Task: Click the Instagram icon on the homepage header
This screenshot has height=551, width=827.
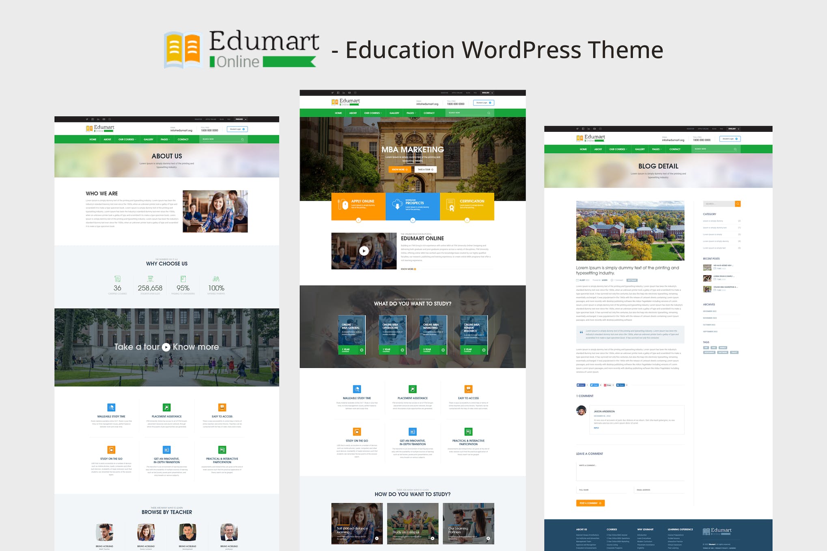Action: 355,92
